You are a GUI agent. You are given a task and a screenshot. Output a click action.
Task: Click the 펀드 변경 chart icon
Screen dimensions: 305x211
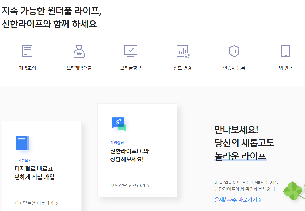183,51
